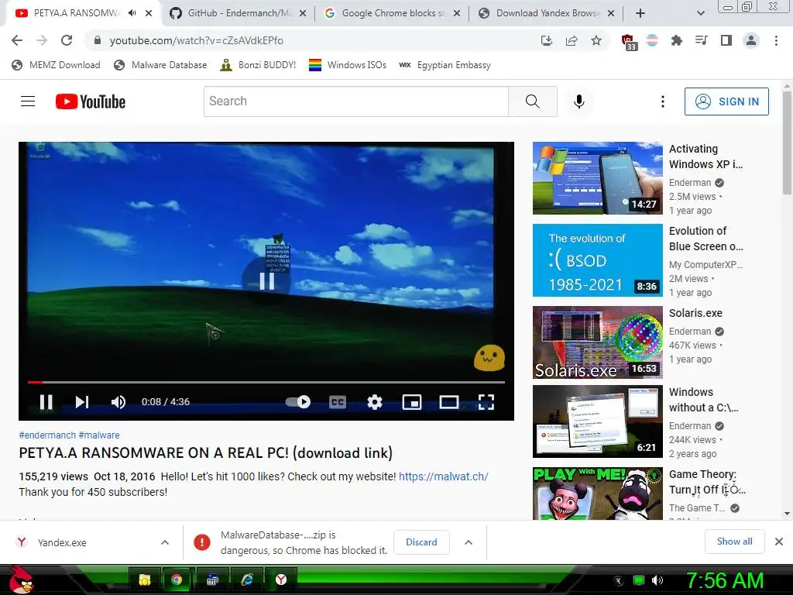793x595 pixels.
Task: Mute the video player volume
Action: (x=118, y=402)
